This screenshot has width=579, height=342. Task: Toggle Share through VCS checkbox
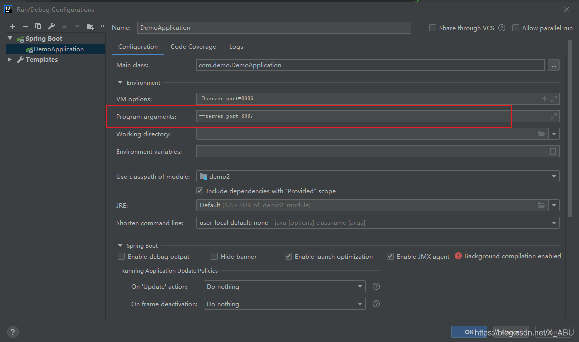[433, 28]
